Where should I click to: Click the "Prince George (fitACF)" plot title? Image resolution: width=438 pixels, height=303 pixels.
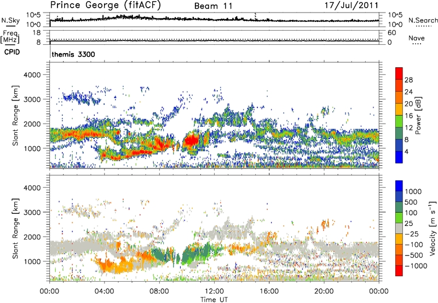pos(105,5)
